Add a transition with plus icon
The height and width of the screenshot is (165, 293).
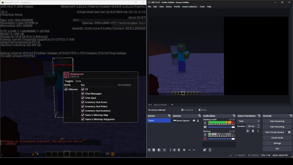click(248, 131)
